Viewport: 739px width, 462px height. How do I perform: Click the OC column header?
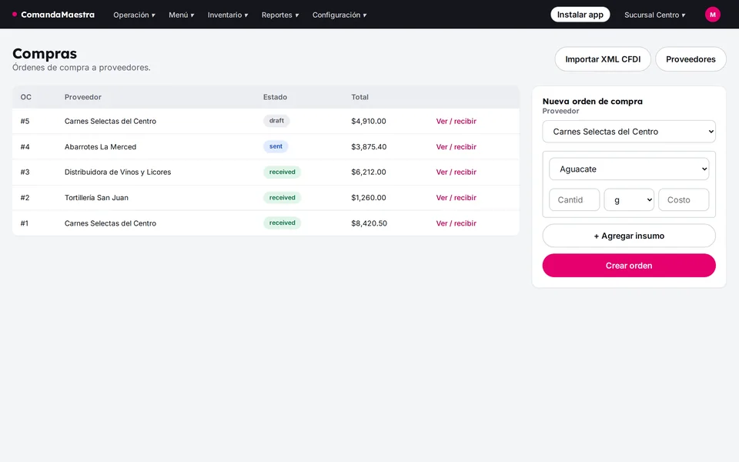pos(26,97)
